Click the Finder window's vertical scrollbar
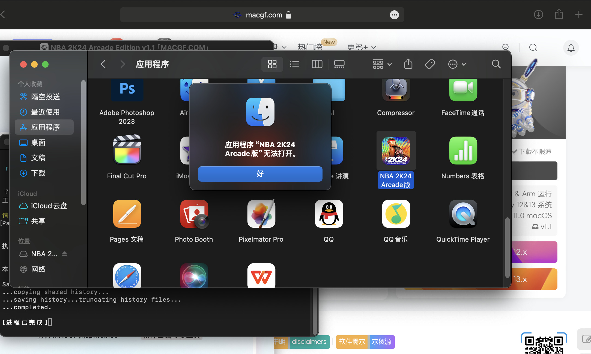Image resolution: width=591 pixels, height=354 pixels. (507, 248)
